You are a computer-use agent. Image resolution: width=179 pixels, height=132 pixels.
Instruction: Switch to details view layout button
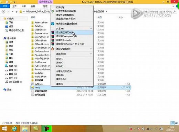(x=172, y=123)
